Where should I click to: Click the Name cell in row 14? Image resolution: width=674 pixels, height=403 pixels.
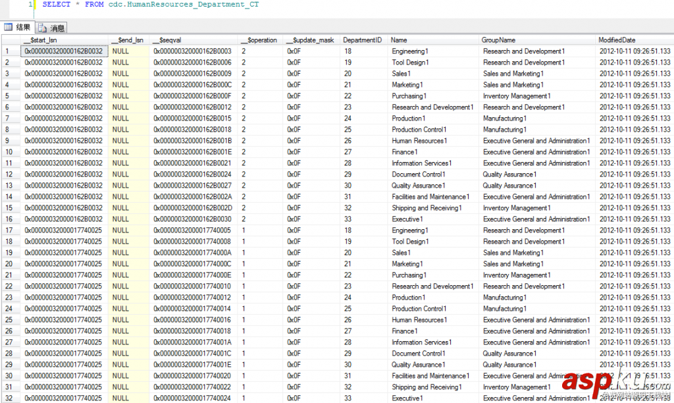coord(433,196)
